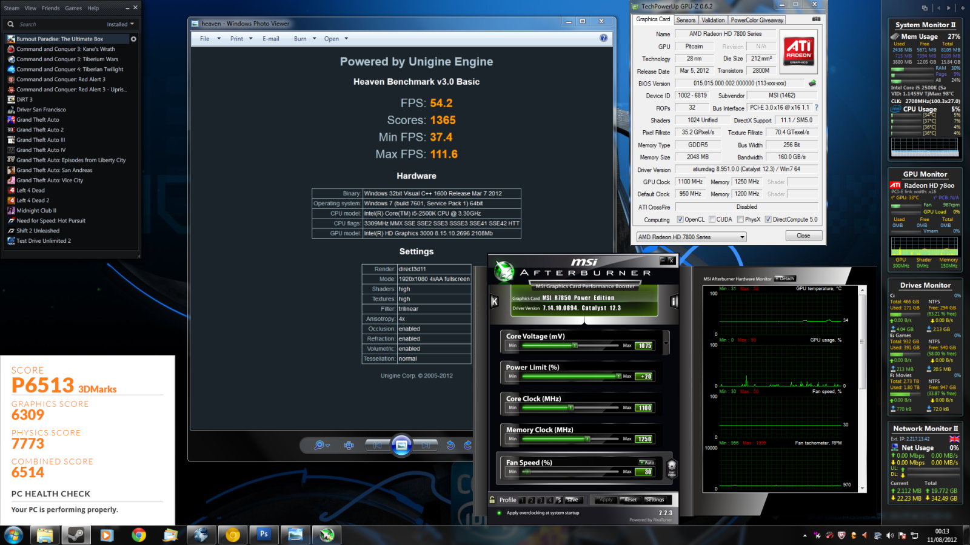Click Reset button in Afterburner
The image size is (970, 545).
[630, 500]
